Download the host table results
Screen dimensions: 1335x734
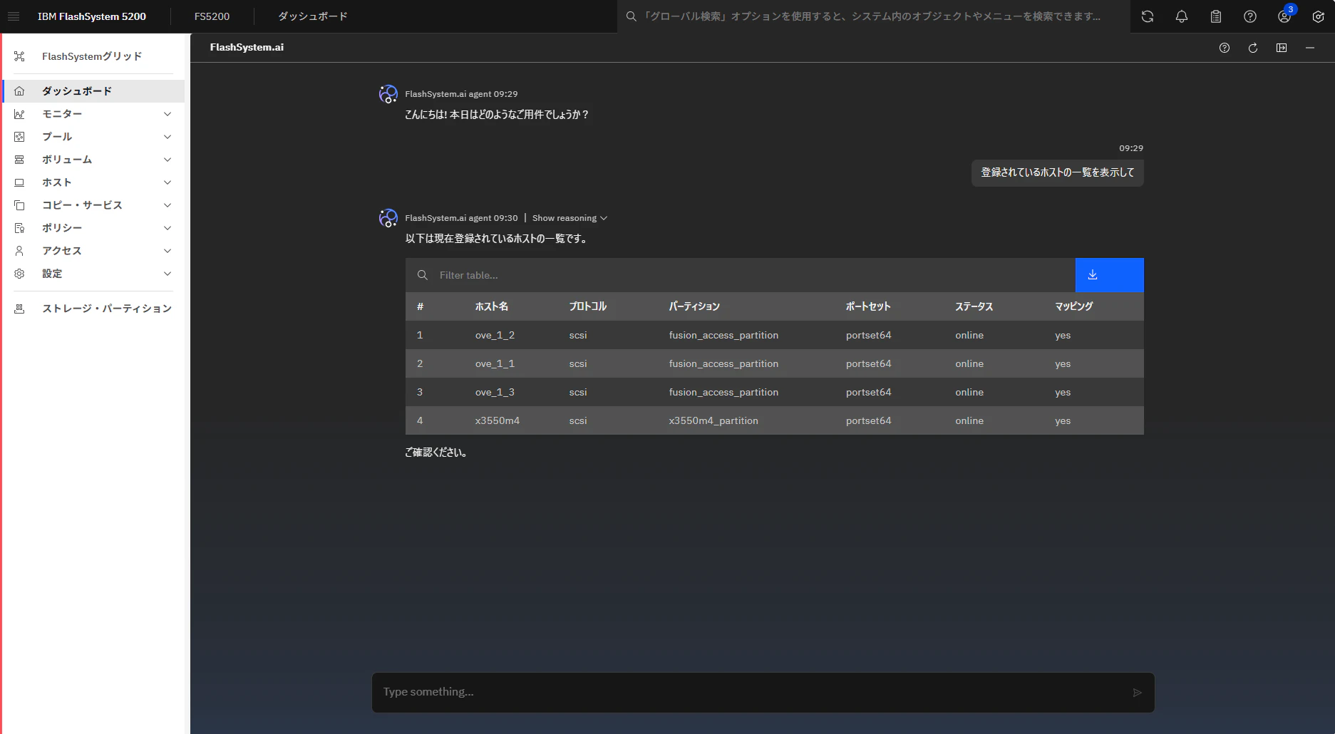[x=1109, y=275]
